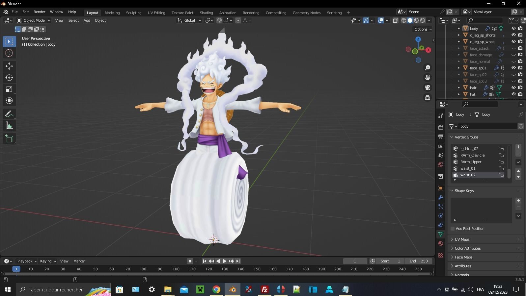Show the face_attack object in outliner
The height and width of the screenshot is (296, 526).
pos(513,48)
